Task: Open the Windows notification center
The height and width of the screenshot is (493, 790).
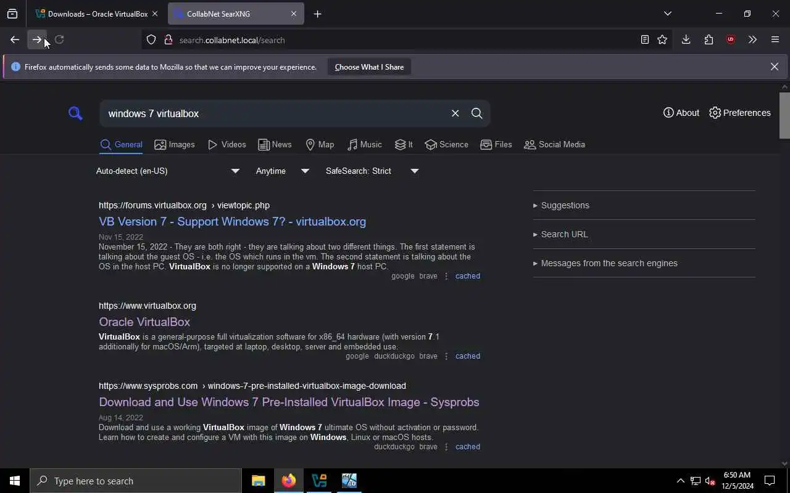Action: coord(770,481)
